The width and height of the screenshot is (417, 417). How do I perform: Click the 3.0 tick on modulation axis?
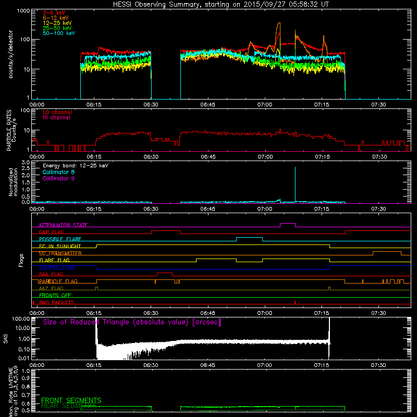[26, 162]
